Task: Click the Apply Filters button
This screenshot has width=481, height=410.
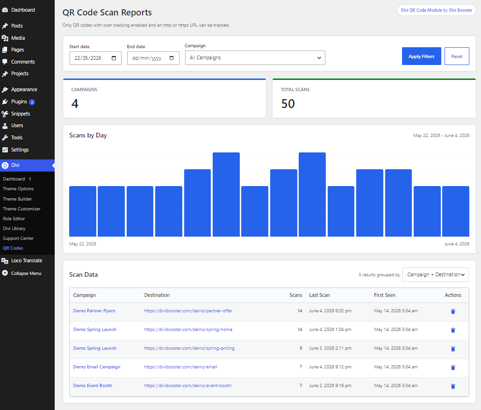Action: (x=421, y=56)
